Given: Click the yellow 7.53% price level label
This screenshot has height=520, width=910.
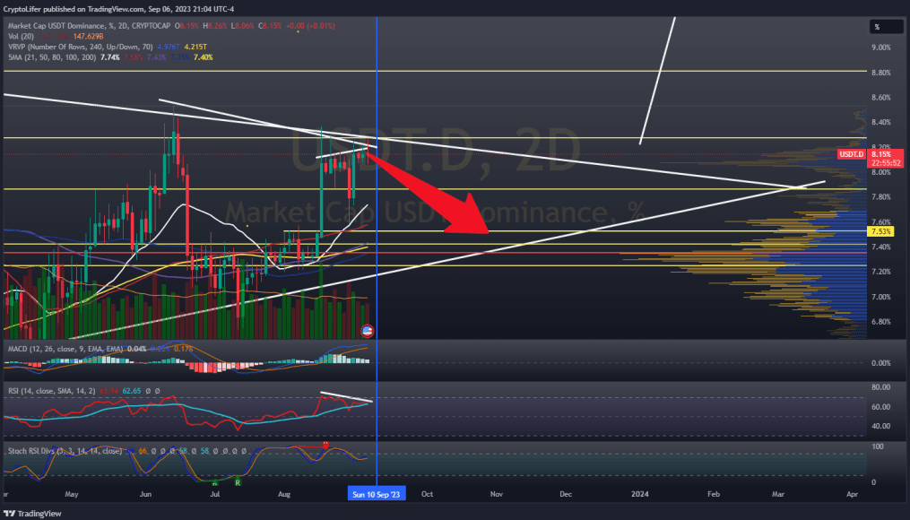Looking at the screenshot, I should point(881,231).
